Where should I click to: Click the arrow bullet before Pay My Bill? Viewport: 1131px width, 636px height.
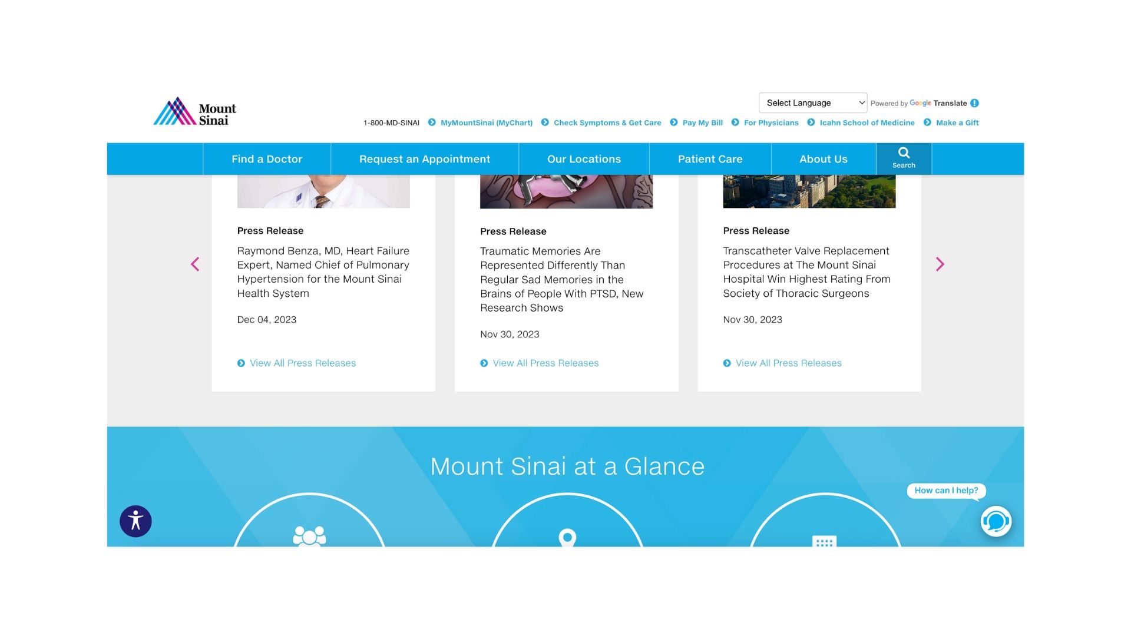pyautogui.click(x=674, y=122)
